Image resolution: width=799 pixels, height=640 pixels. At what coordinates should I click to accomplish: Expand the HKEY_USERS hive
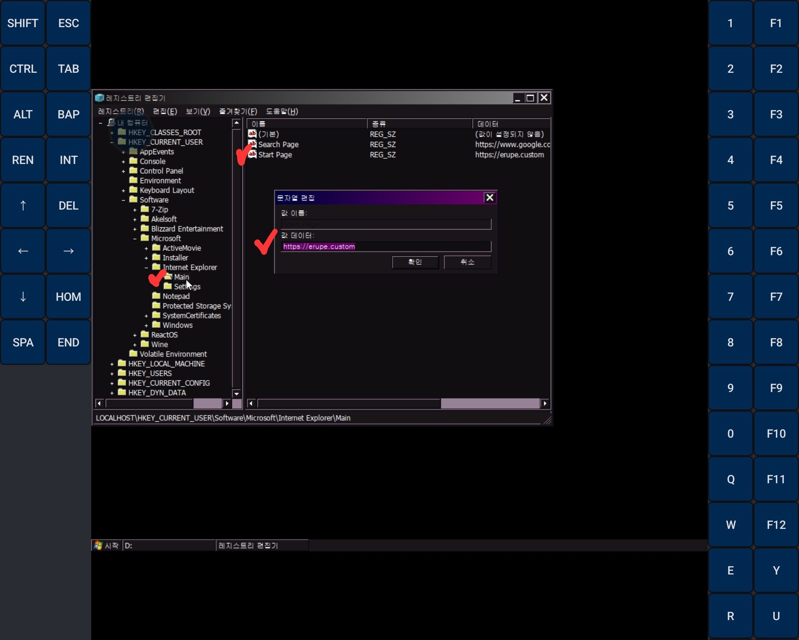(112, 374)
